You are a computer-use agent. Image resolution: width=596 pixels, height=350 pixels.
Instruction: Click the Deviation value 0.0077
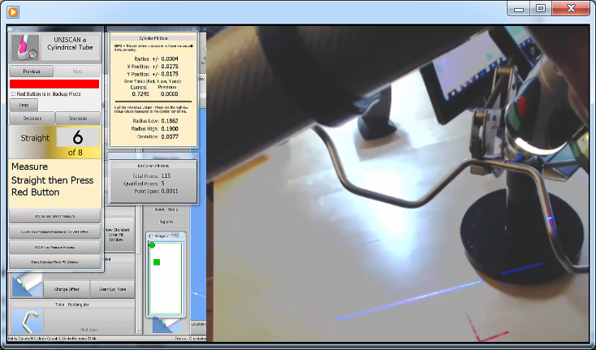pos(170,136)
